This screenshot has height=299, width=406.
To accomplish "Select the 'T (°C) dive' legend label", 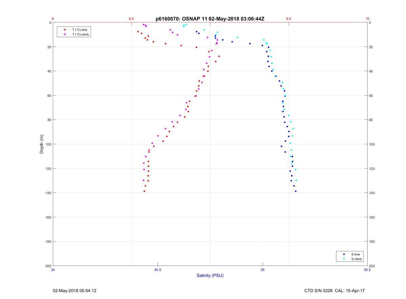I will coord(80,30).
